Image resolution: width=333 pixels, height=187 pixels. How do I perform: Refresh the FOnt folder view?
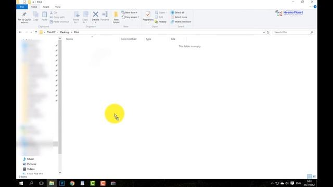click(x=268, y=32)
